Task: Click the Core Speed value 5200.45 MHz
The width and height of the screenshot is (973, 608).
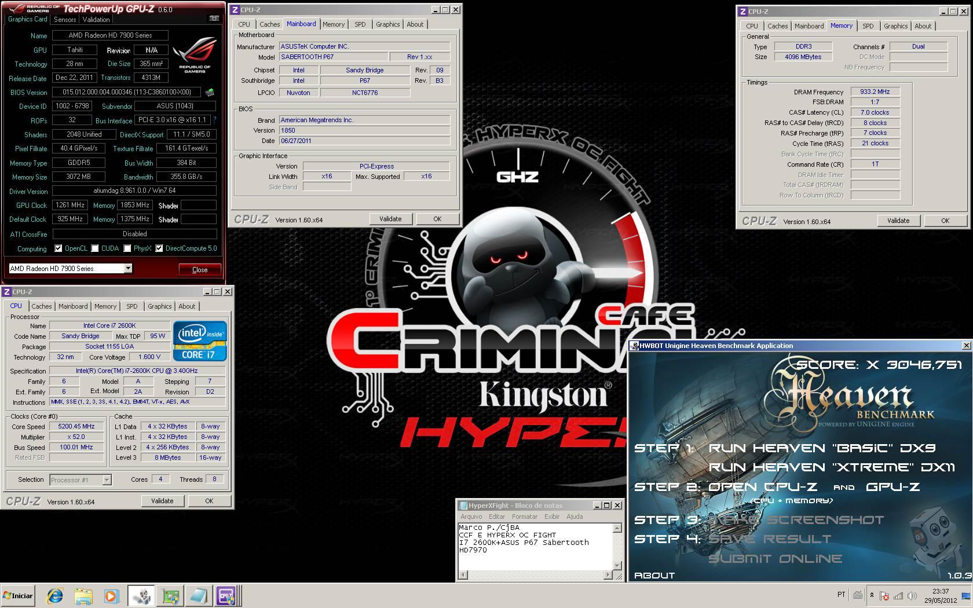Action: click(76, 426)
